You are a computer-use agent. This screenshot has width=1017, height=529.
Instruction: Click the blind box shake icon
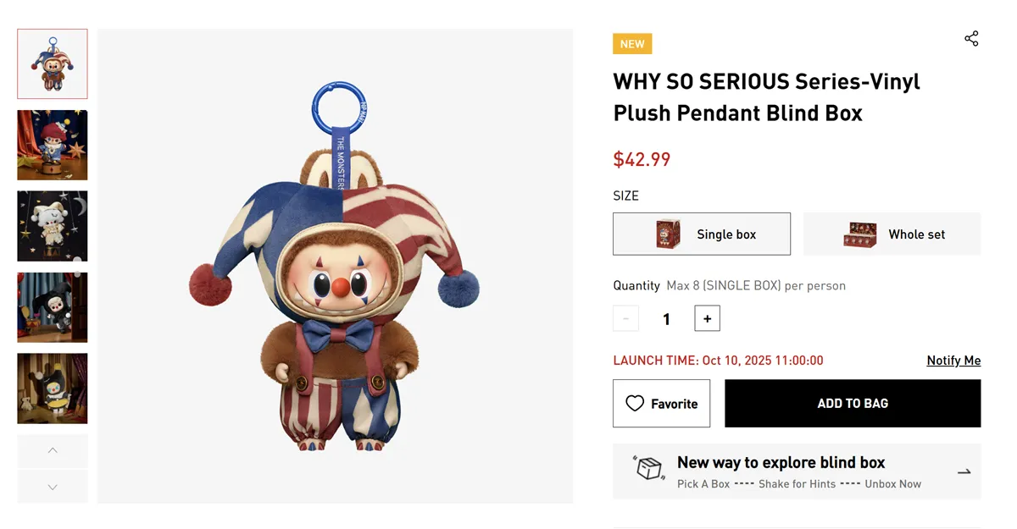coord(649,468)
